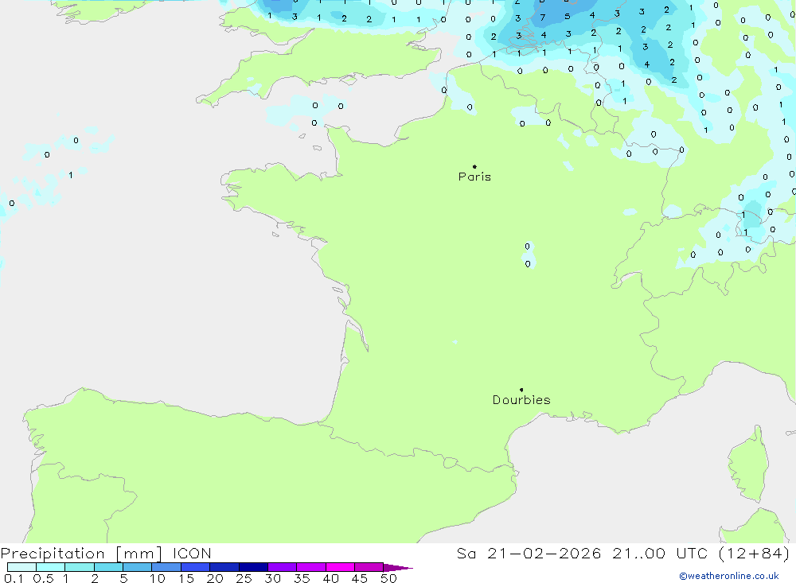796x583 pixels.
Task: Click the Paris city label
Action: pyautogui.click(x=474, y=177)
